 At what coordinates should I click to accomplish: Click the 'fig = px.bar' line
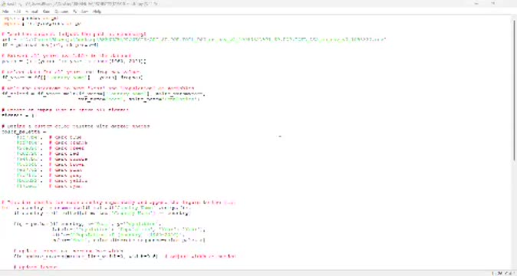click(x=87, y=224)
